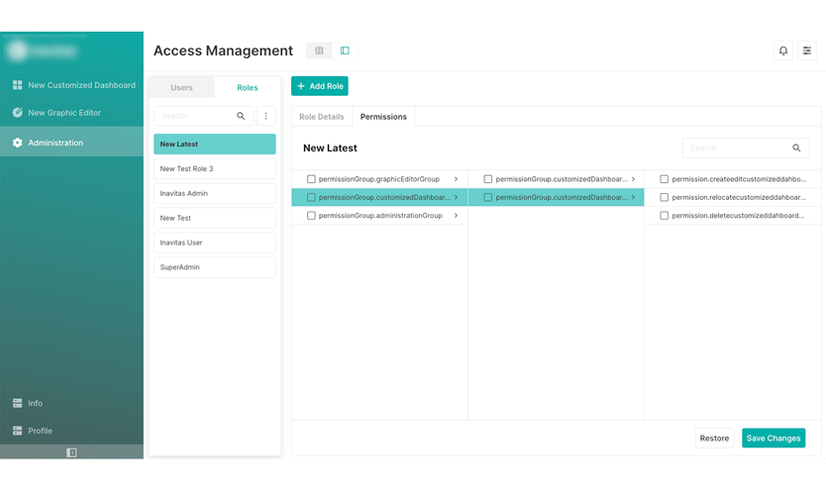Switch to the Users tab
Viewport: 826px width, 490px height.
181,88
